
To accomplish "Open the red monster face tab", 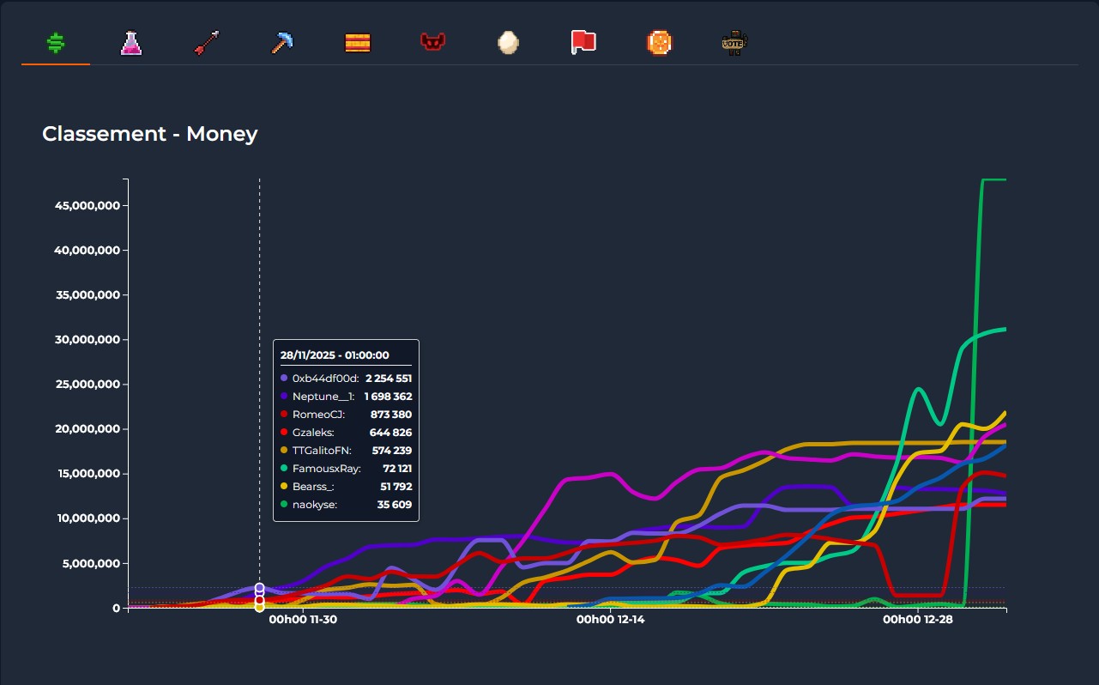I will click(432, 42).
